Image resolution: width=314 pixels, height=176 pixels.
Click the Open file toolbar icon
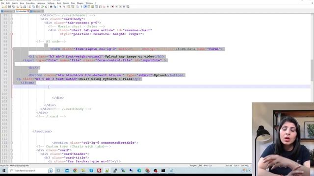click(x=6, y=6)
